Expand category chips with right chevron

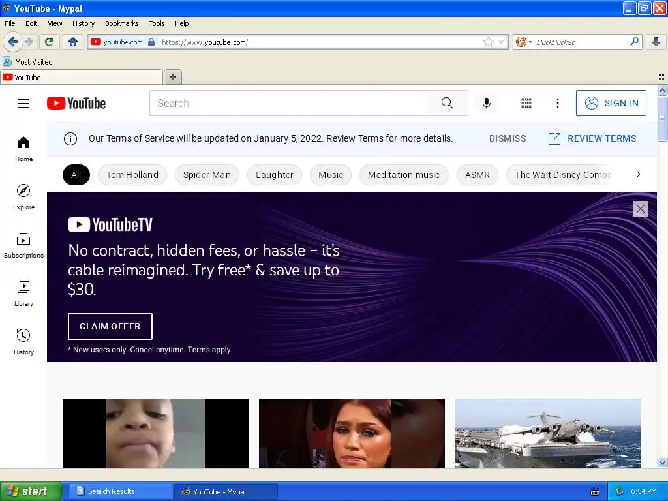(x=638, y=174)
